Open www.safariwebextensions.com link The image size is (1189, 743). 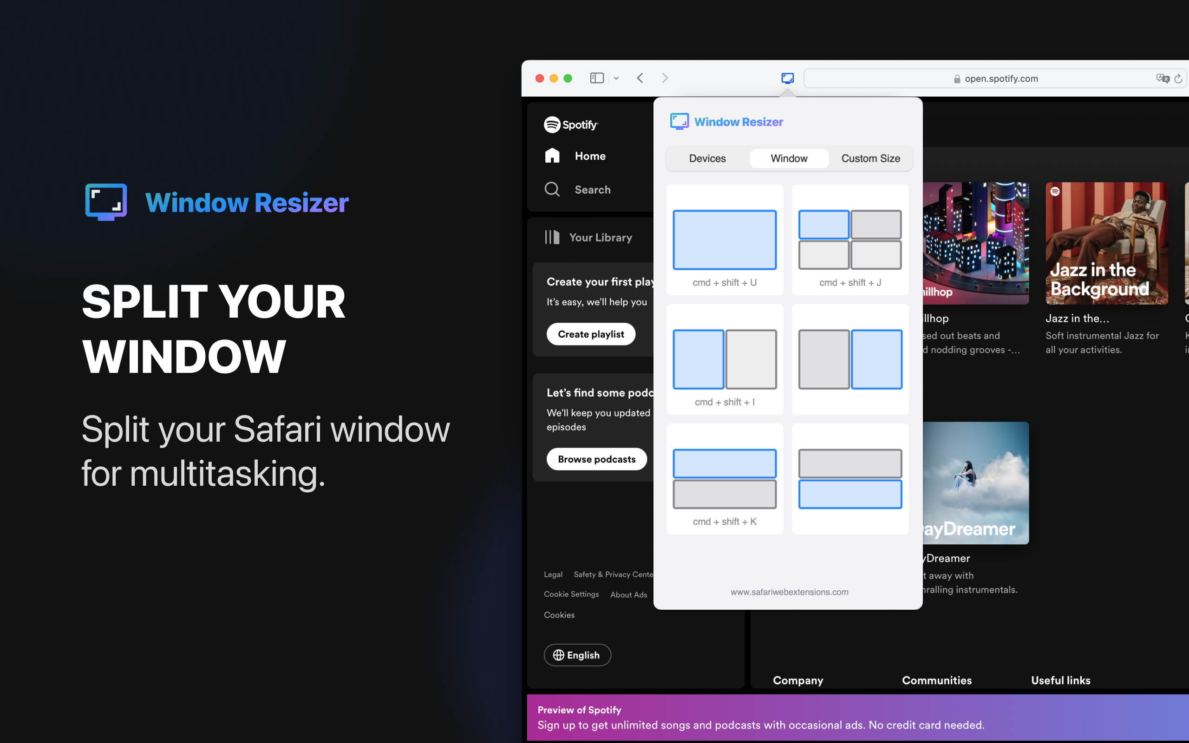[789, 592]
